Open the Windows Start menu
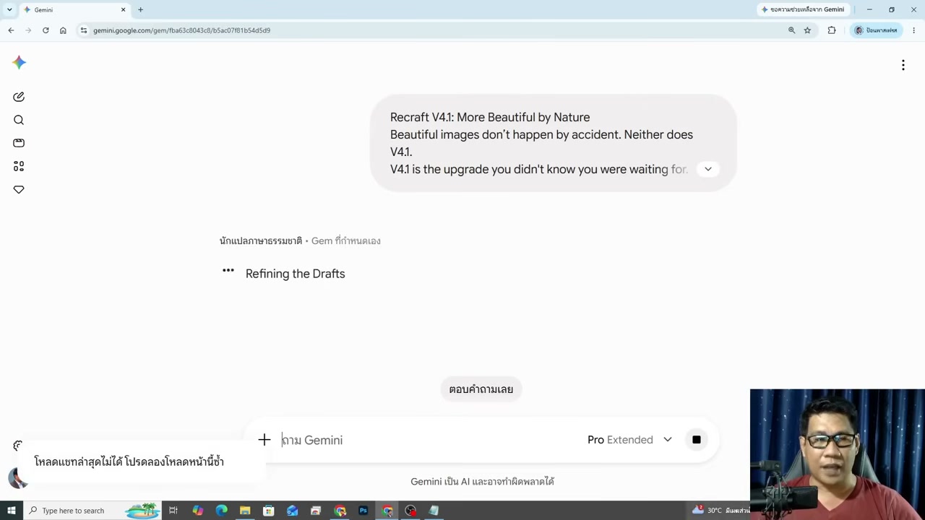The width and height of the screenshot is (925, 520). click(11, 511)
